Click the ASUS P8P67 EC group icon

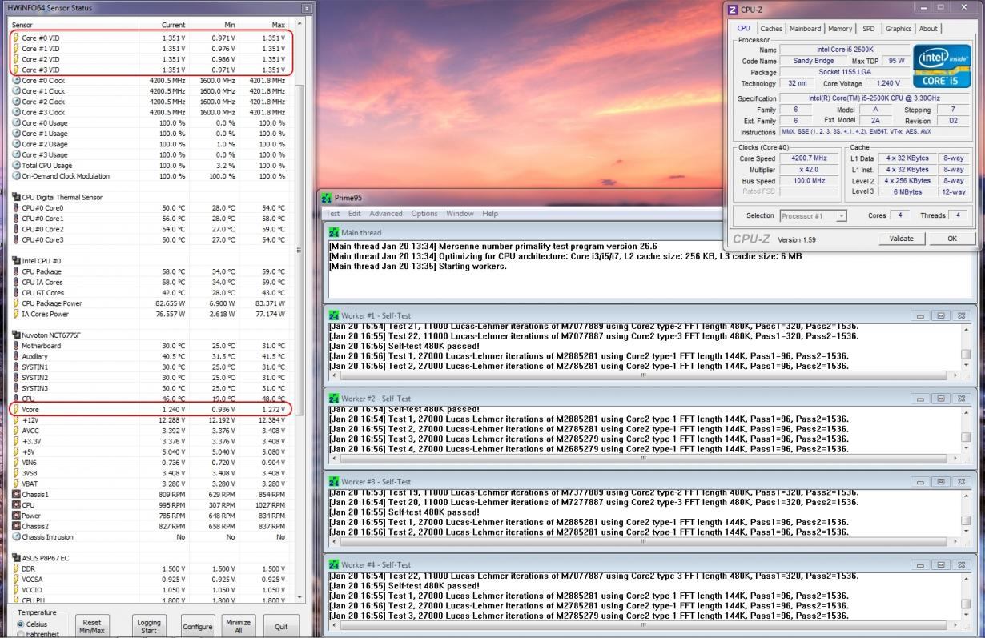[16, 557]
